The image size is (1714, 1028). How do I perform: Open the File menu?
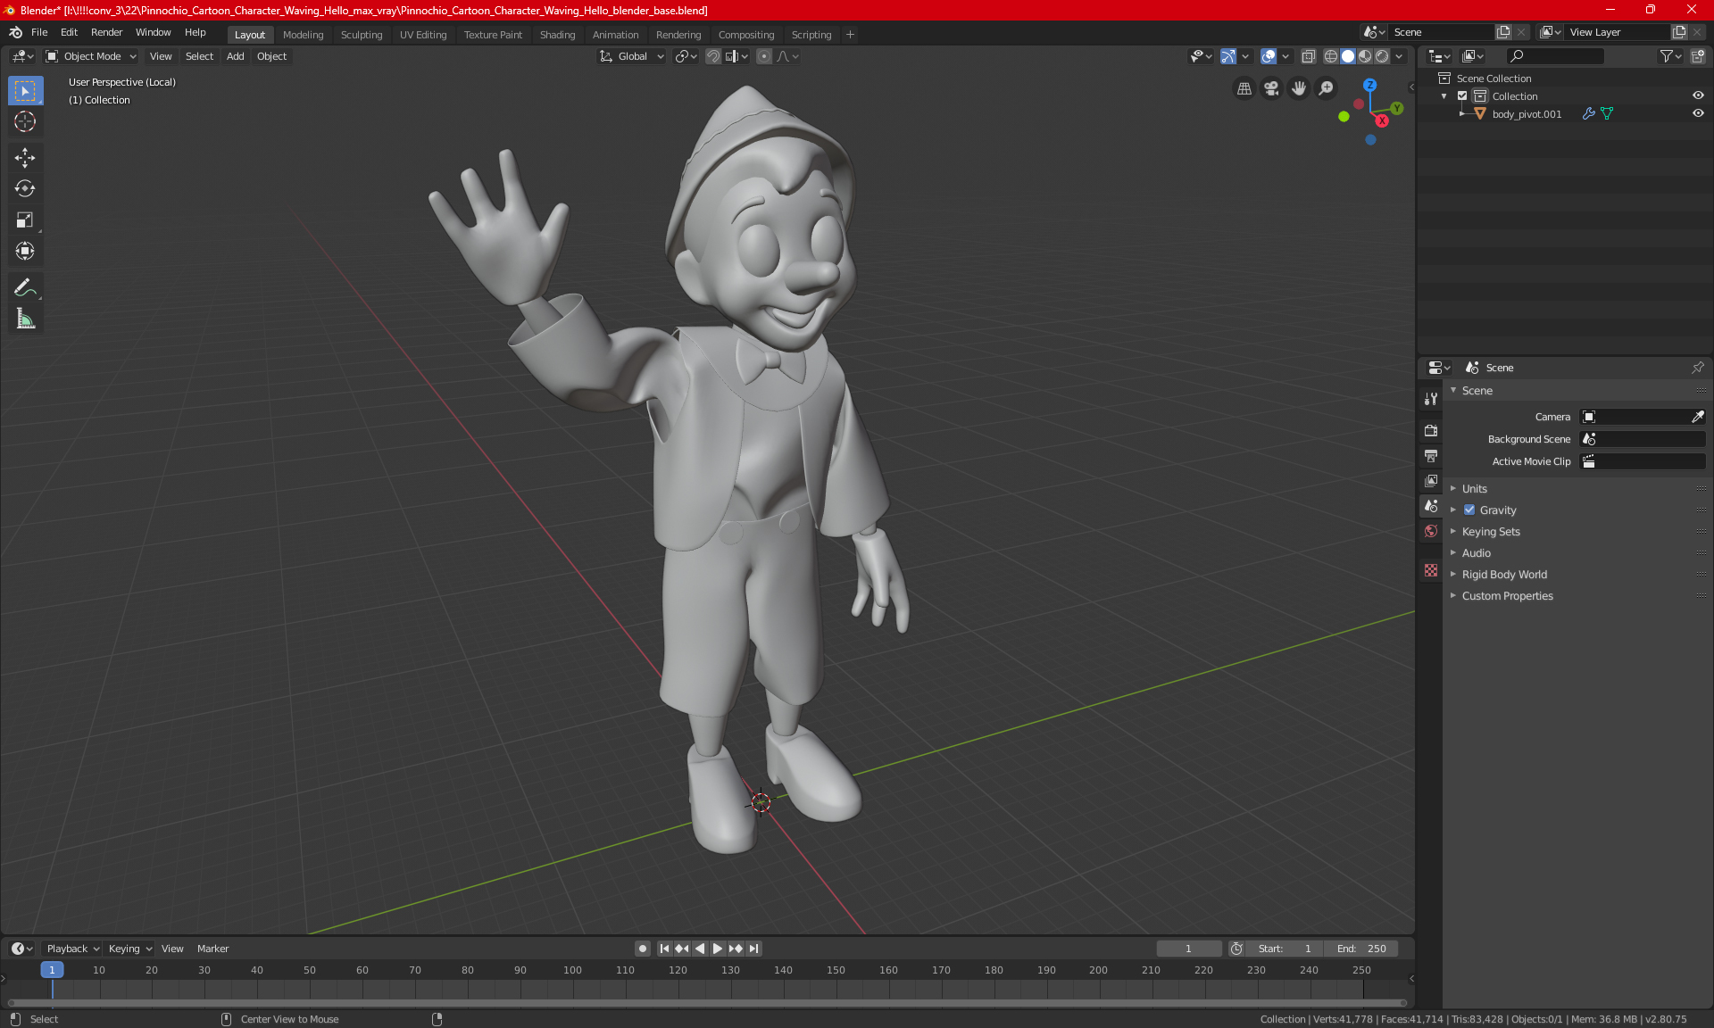tap(39, 32)
